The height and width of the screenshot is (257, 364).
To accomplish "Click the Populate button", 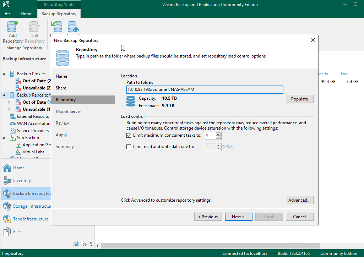I will click(x=299, y=99).
